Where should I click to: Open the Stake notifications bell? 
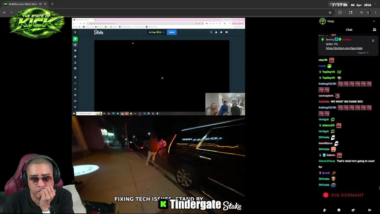tap(221, 32)
